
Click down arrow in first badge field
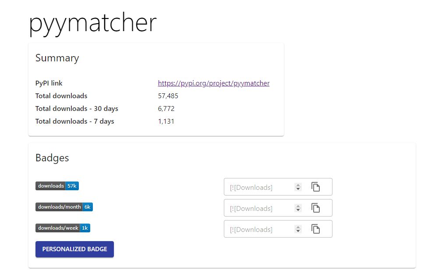coord(298,189)
